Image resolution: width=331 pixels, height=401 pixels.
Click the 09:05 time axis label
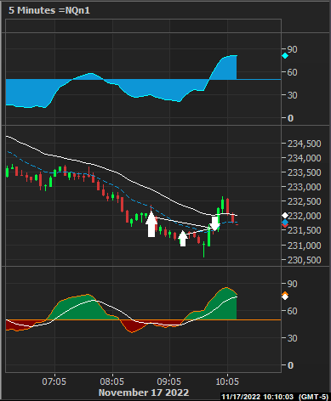[169, 381]
